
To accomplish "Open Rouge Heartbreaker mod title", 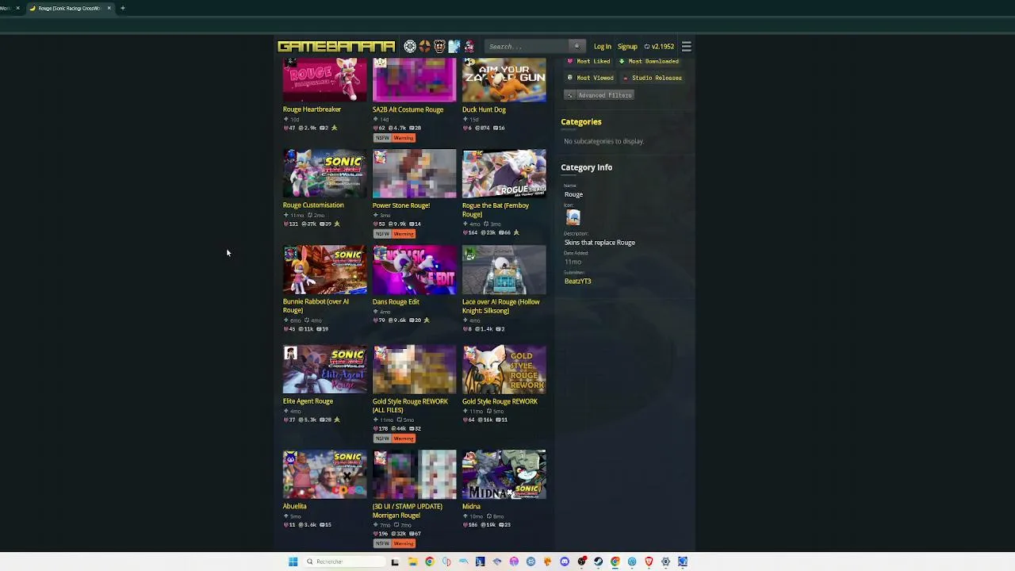I will click(312, 109).
